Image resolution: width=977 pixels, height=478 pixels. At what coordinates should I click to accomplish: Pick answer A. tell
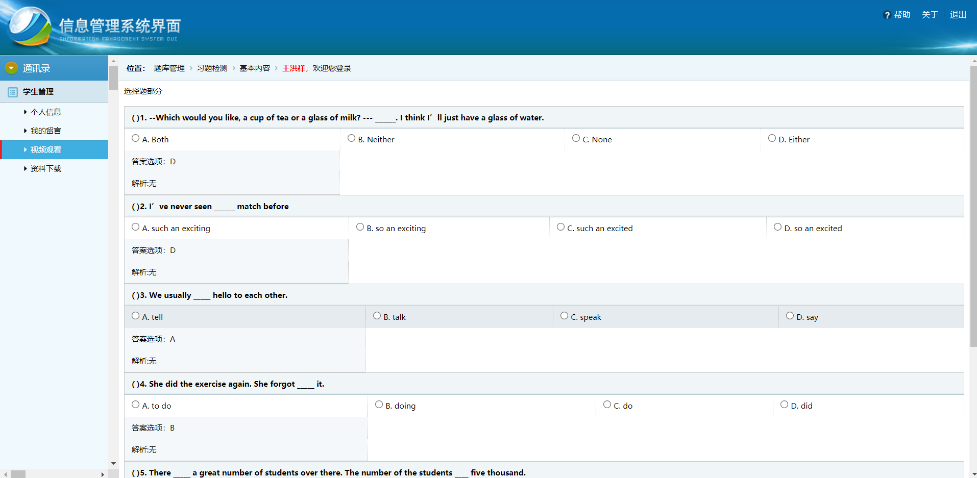pos(135,316)
